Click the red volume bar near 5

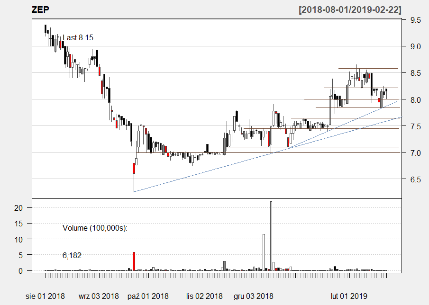click(x=134, y=261)
